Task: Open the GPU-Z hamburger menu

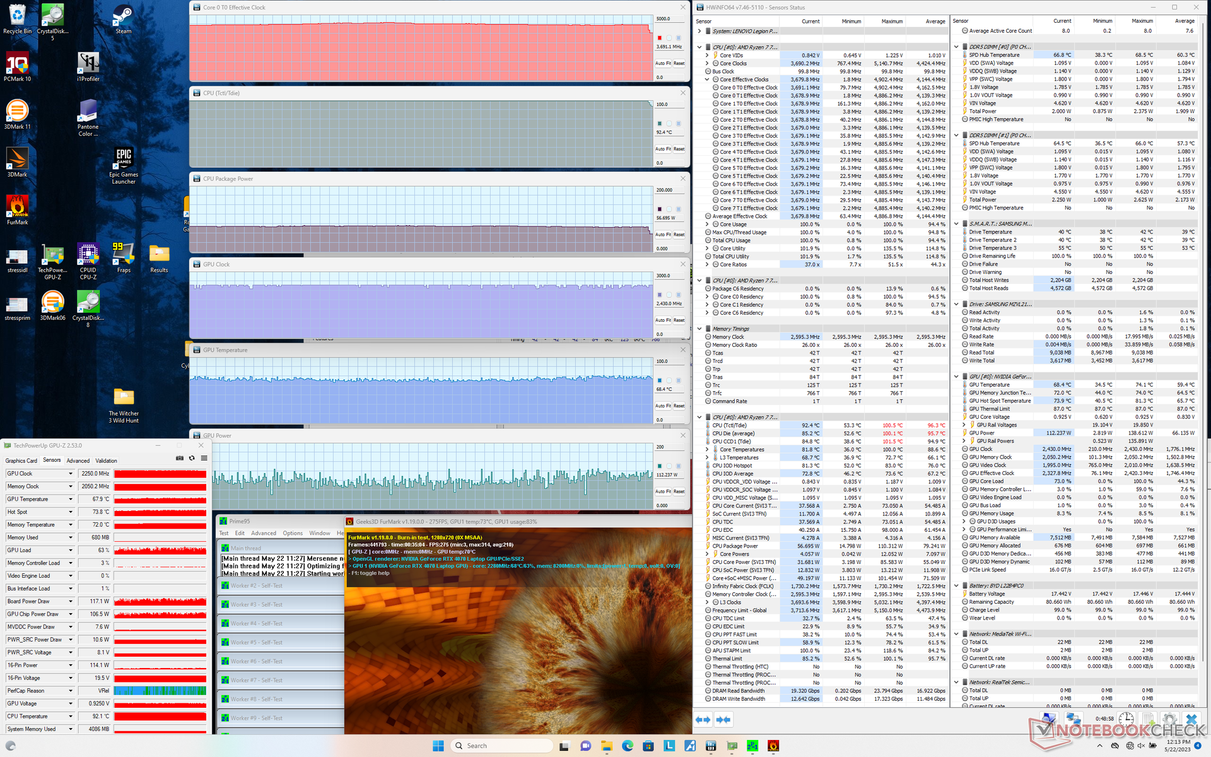Action: (204, 458)
